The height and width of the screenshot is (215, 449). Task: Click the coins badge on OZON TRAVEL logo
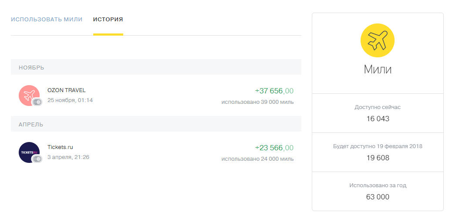pos(37,102)
